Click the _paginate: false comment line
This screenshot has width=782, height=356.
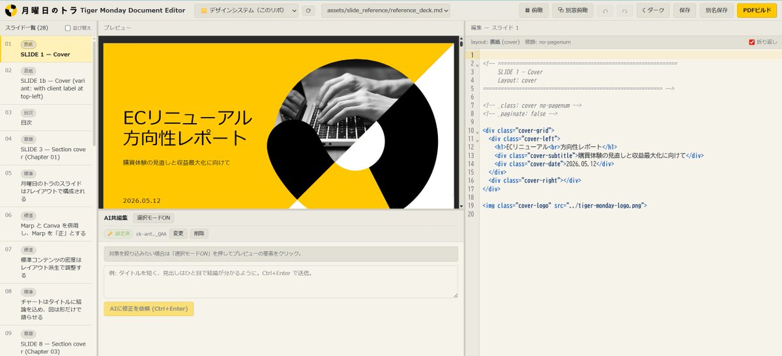tap(520, 114)
